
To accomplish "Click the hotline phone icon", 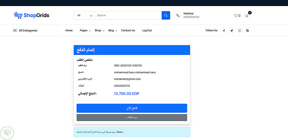I will 178,16.
